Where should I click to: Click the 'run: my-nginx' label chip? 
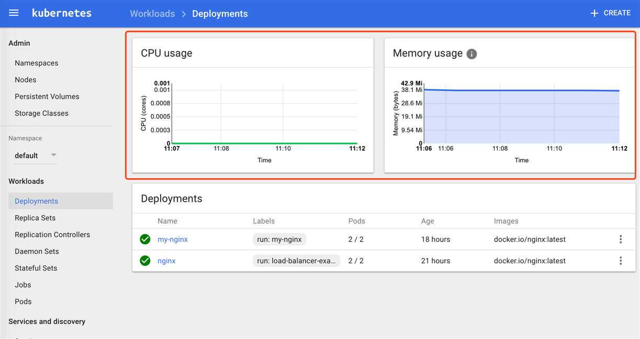coord(279,239)
